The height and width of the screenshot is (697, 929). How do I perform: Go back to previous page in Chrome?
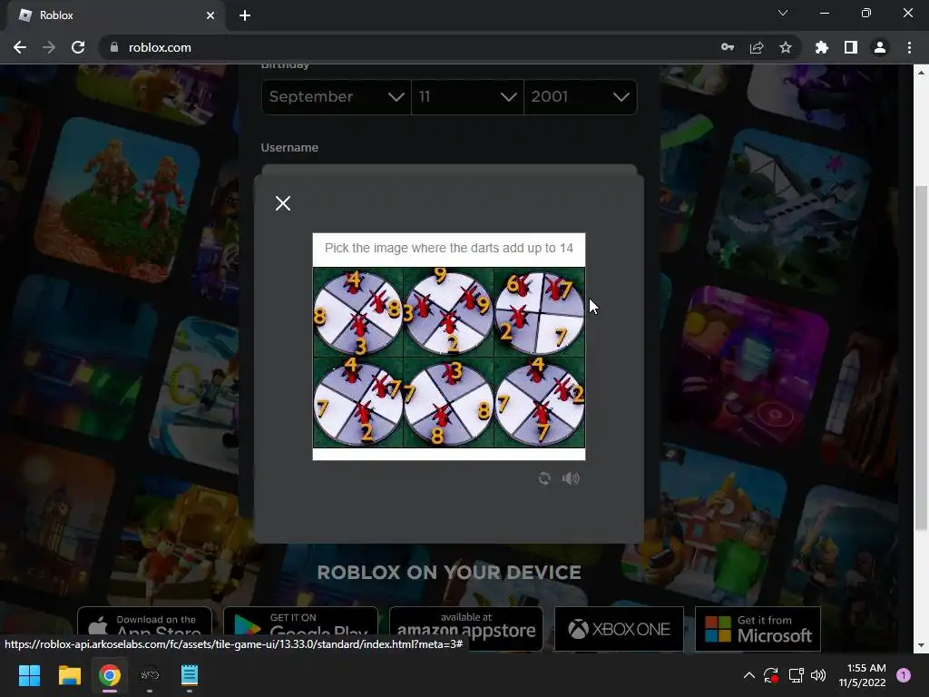[x=20, y=47]
